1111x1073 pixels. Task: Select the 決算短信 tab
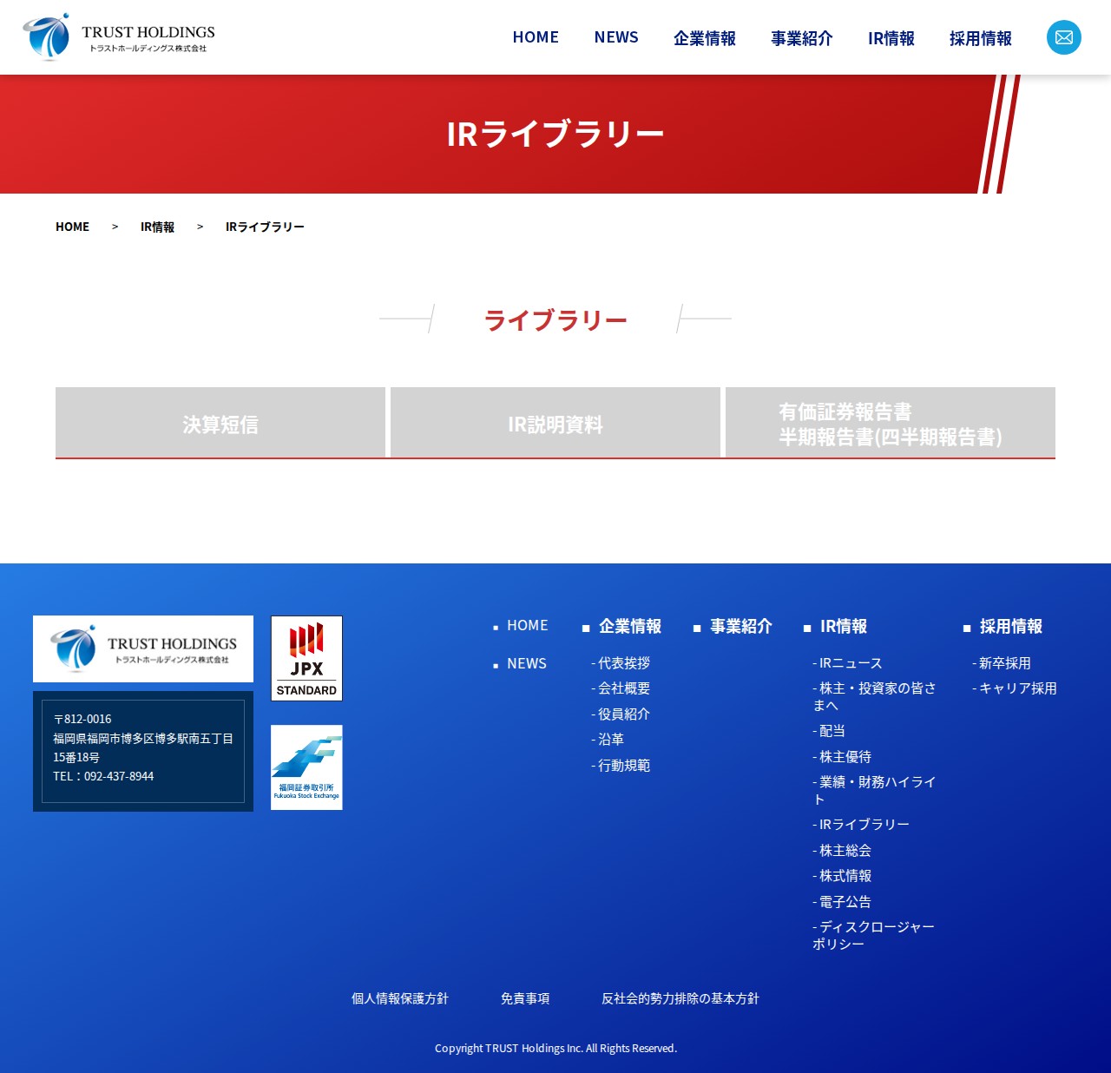220,423
